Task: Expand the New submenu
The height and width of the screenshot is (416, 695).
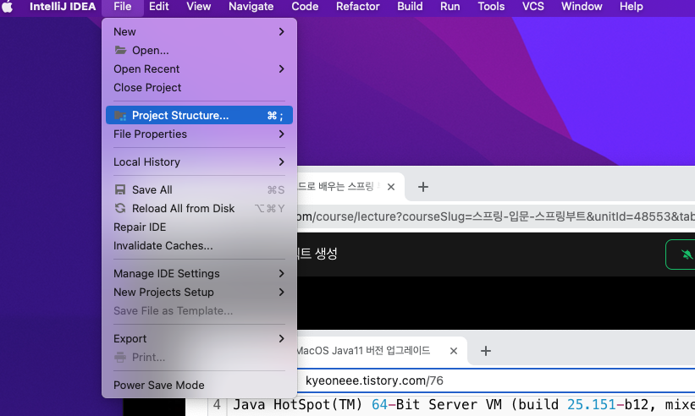Action: tap(199, 32)
